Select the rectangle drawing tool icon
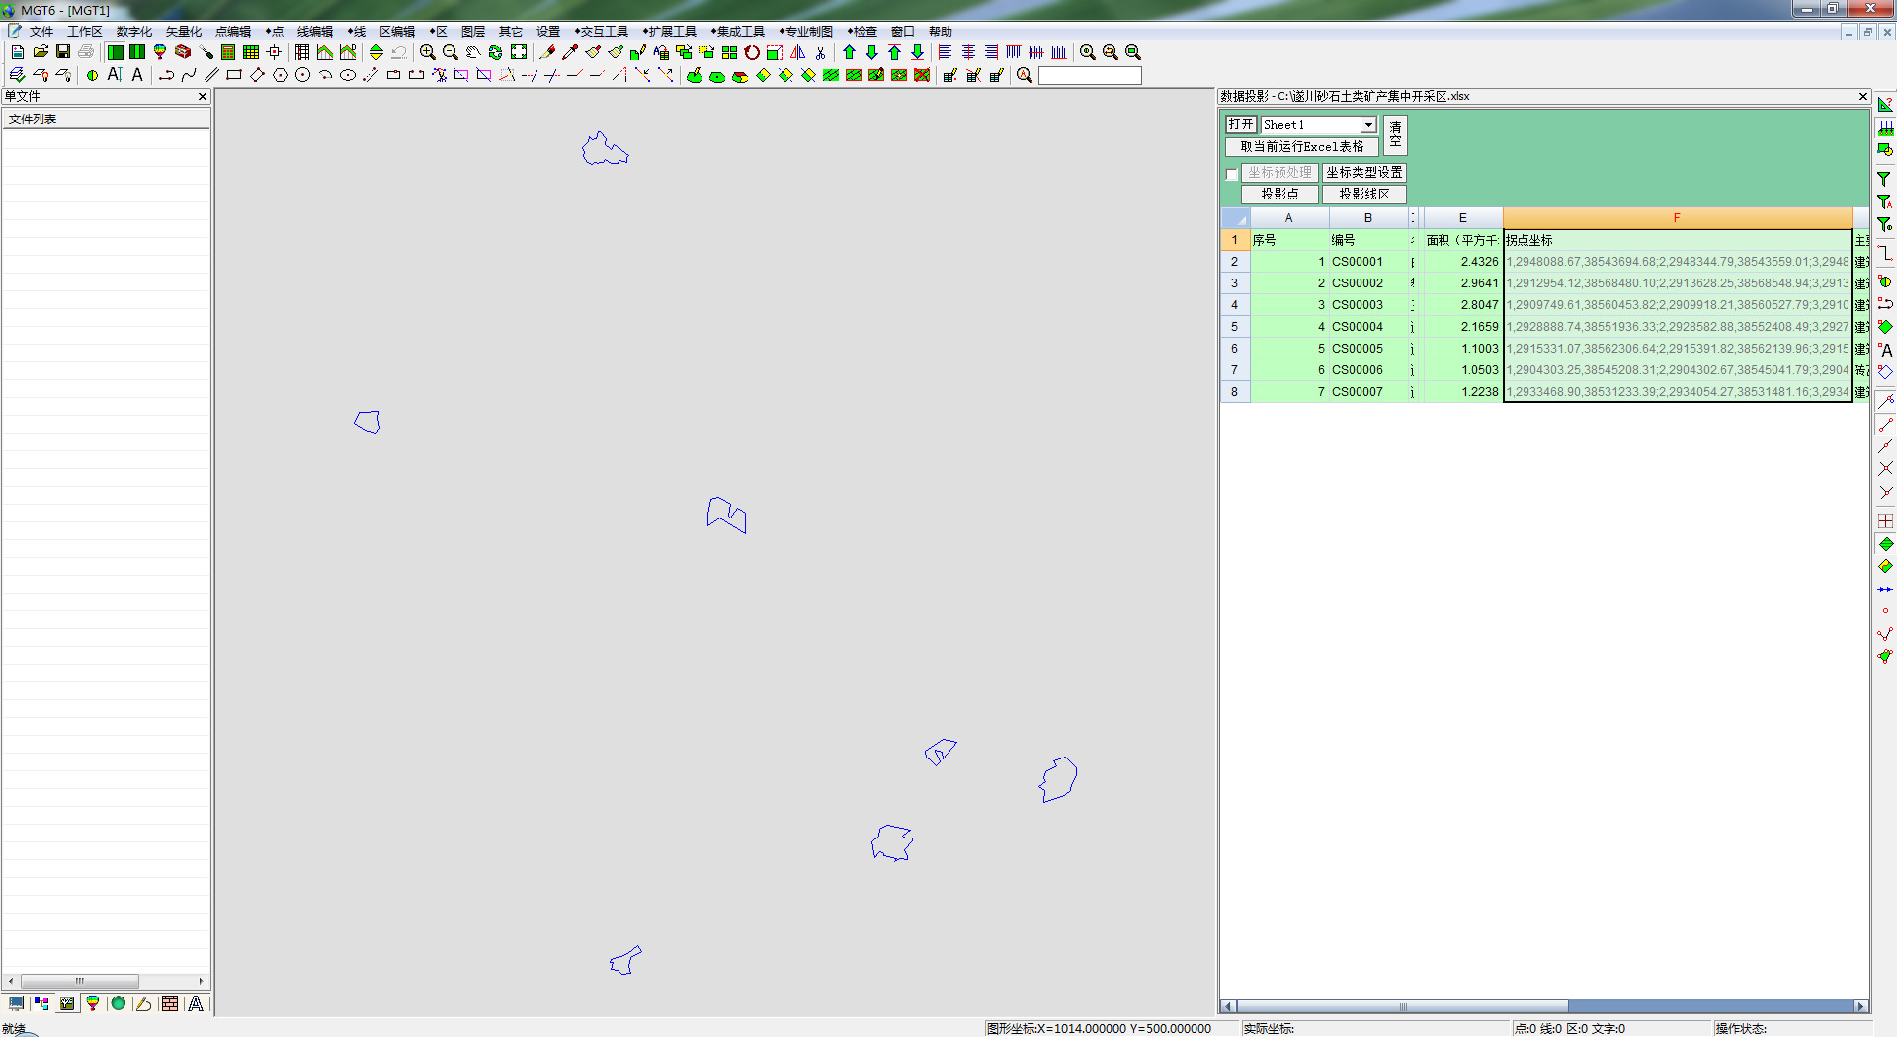This screenshot has height=1037, width=1897. pos(234,75)
